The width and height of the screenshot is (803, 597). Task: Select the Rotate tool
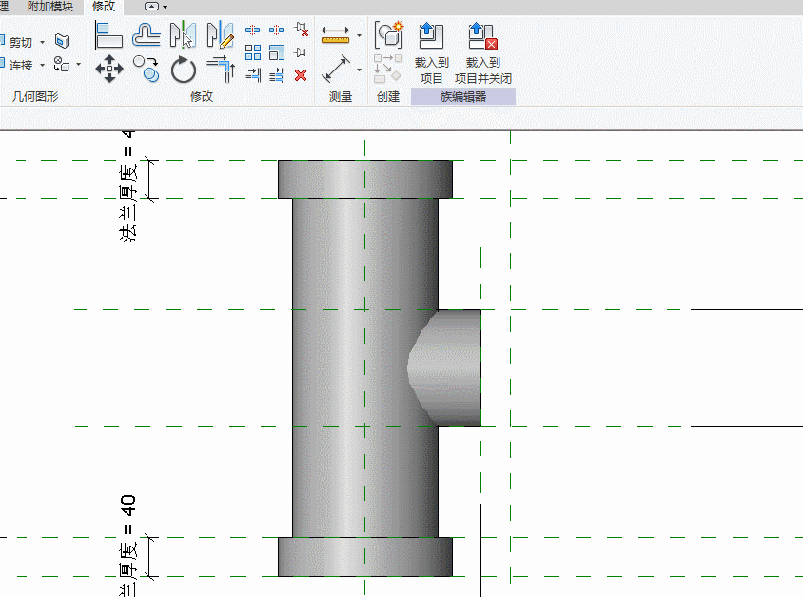[x=183, y=69]
